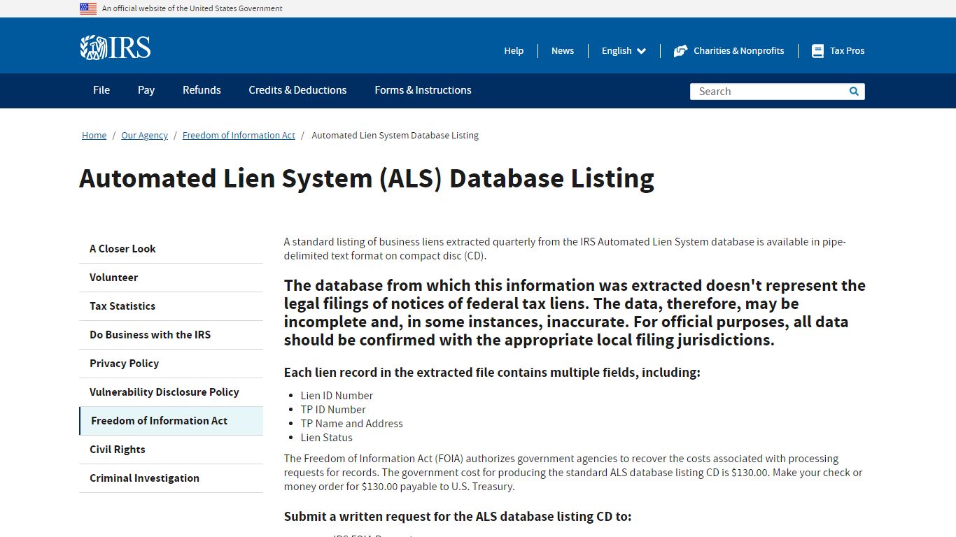
Task: Click the US flag icon in the banner
Action: tap(88, 8)
